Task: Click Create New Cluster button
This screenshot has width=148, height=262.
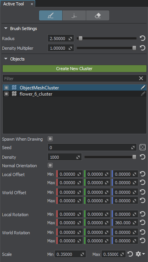Action: click(x=75, y=69)
